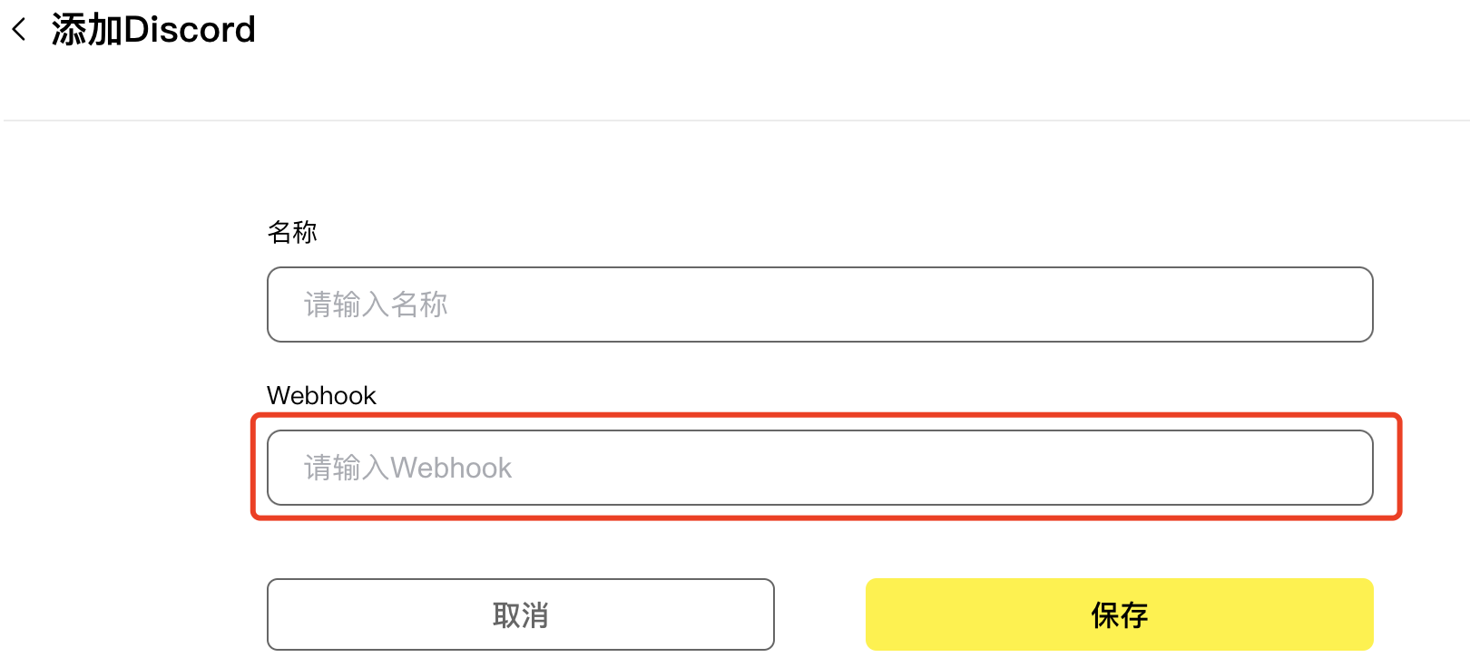Cancel adding the Discord webhook
Viewport: 1470px width, 667px height.
(520, 614)
